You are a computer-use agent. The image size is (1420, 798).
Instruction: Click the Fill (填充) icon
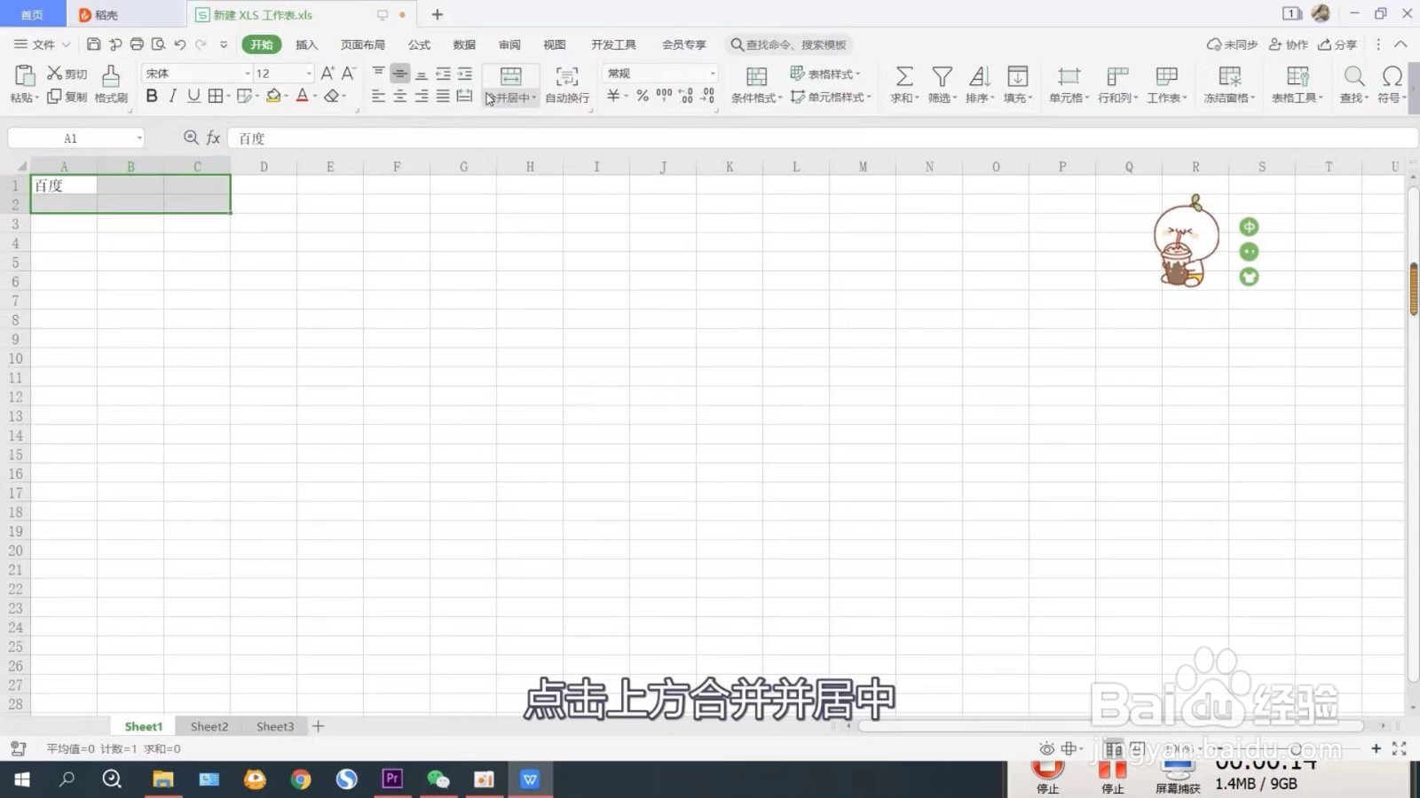pyautogui.click(x=1017, y=76)
